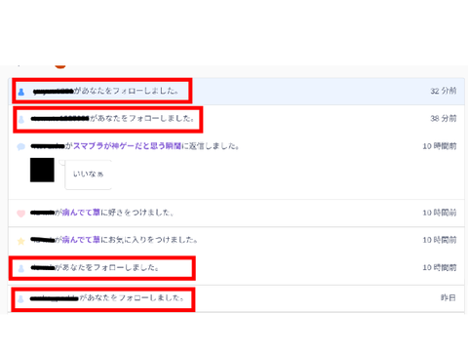468x351 pixels.
Task: Click the 32 分前 timestamp
Action: [444, 91]
